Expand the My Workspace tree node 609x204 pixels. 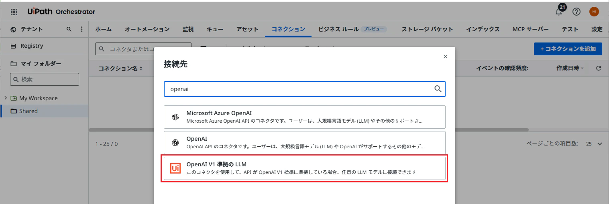click(5, 98)
